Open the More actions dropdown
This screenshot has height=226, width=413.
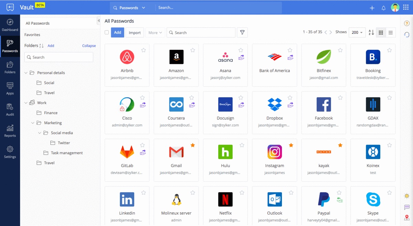pyautogui.click(x=155, y=32)
